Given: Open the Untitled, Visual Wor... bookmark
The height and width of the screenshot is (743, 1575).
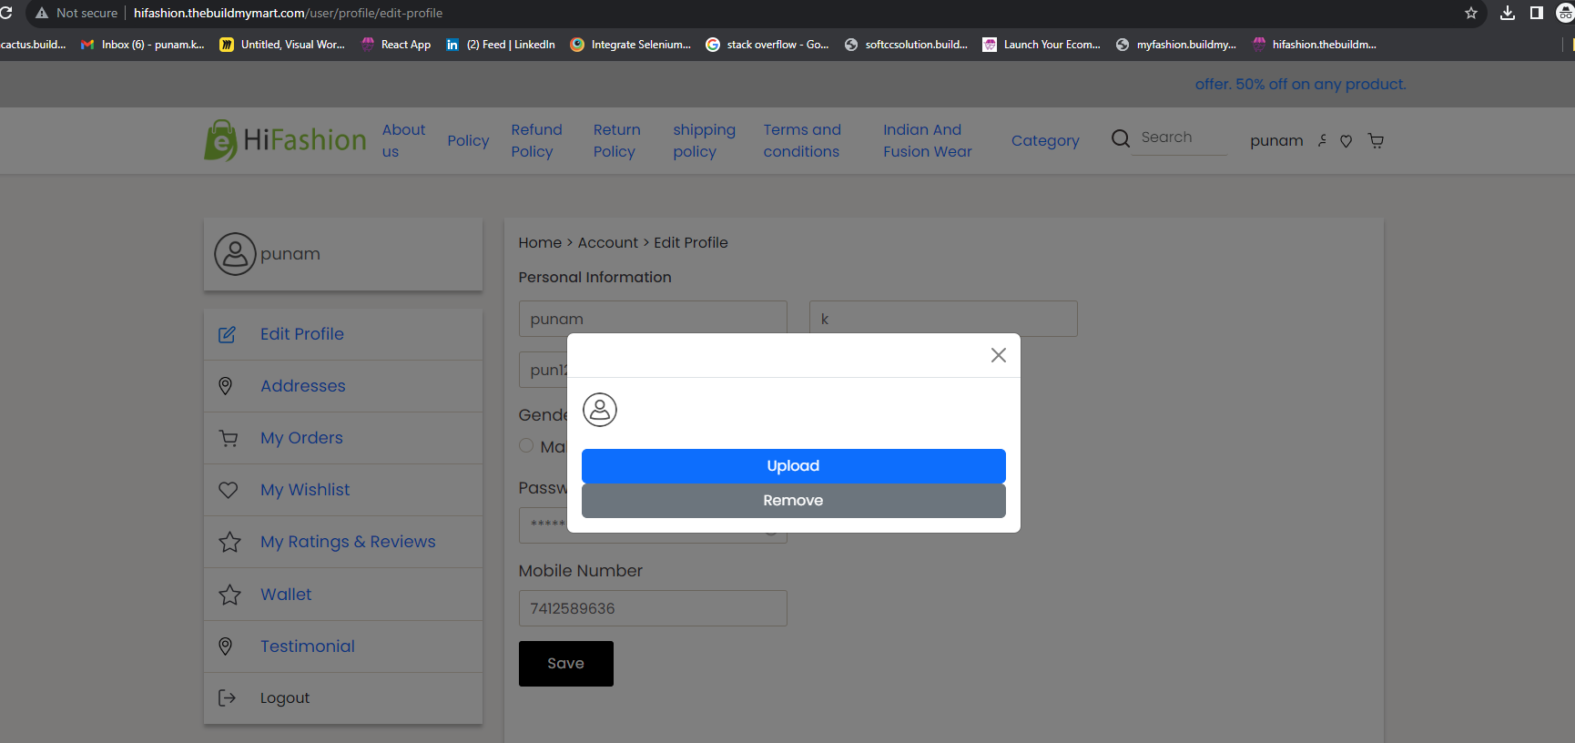Looking at the screenshot, I should coord(282,45).
